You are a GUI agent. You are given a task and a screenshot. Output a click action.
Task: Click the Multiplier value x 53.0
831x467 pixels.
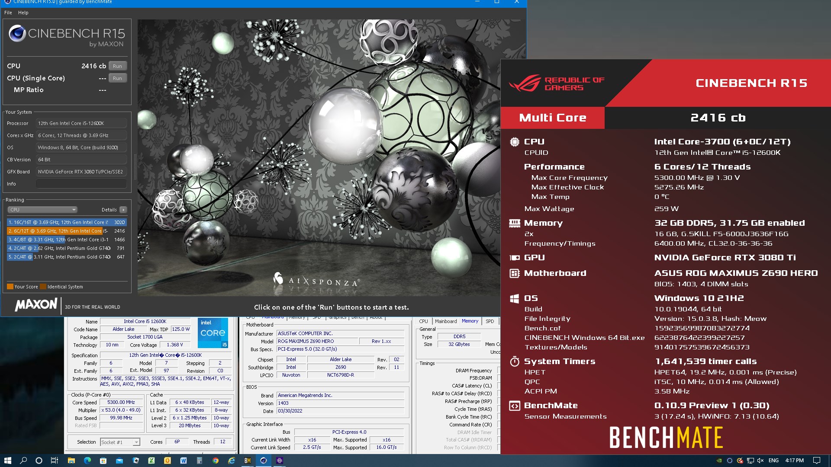121,410
